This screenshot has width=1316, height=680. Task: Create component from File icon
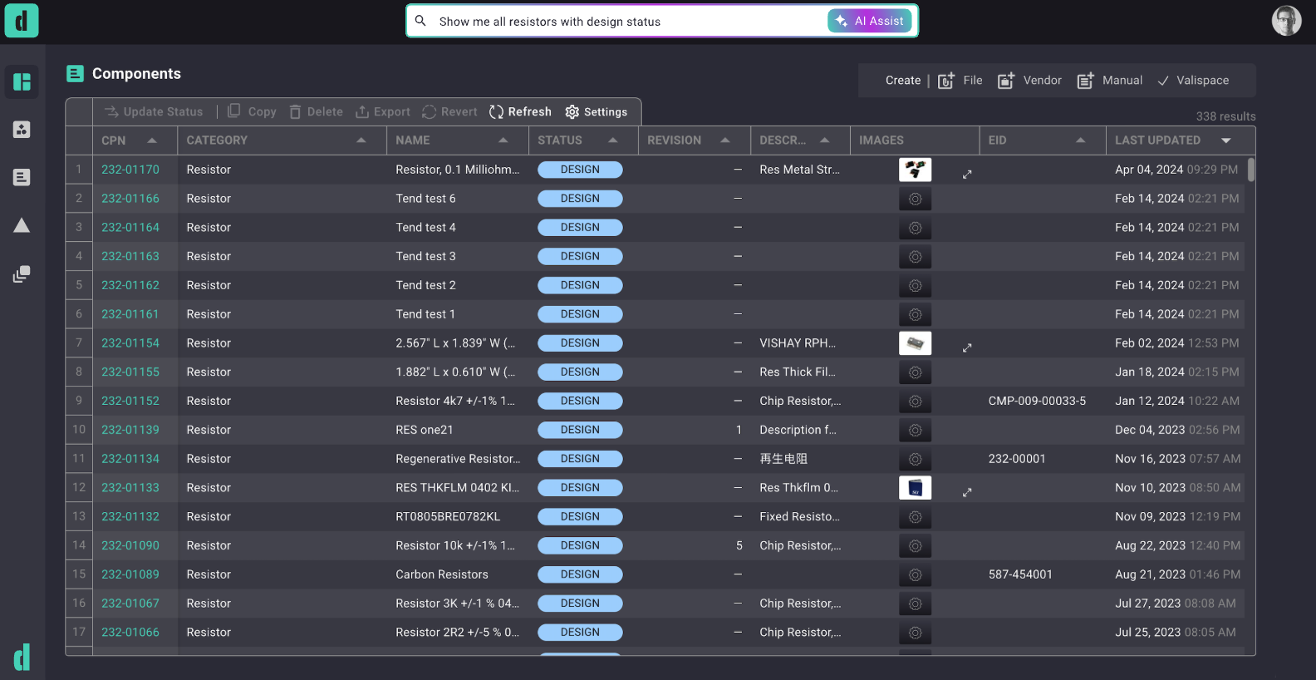coord(946,81)
